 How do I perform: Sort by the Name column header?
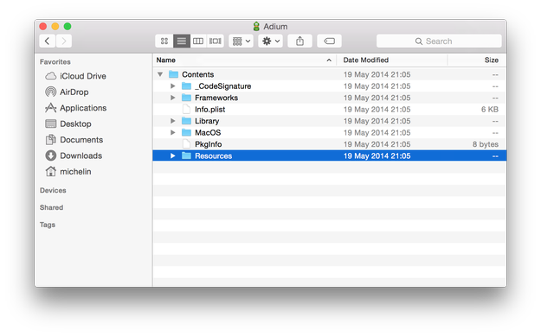(245, 60)
